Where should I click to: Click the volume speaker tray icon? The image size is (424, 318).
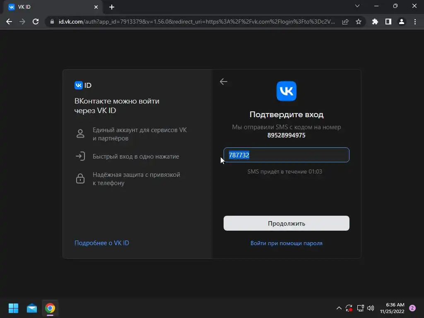coord(371,308)
